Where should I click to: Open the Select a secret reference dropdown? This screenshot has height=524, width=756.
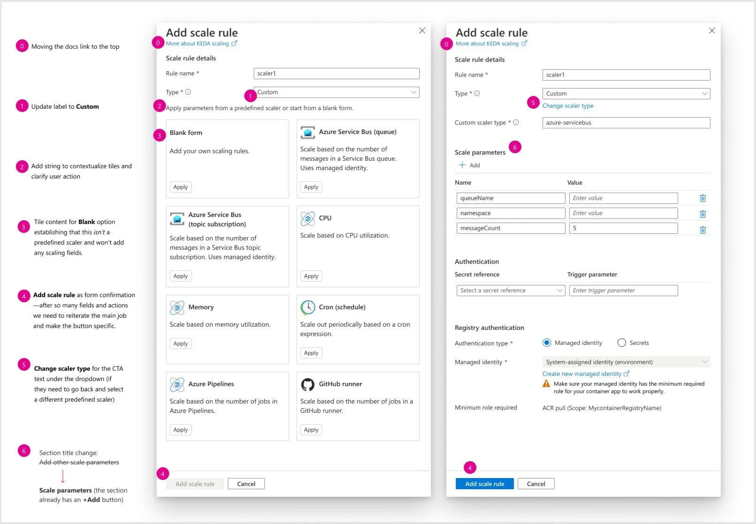(511, 291)
